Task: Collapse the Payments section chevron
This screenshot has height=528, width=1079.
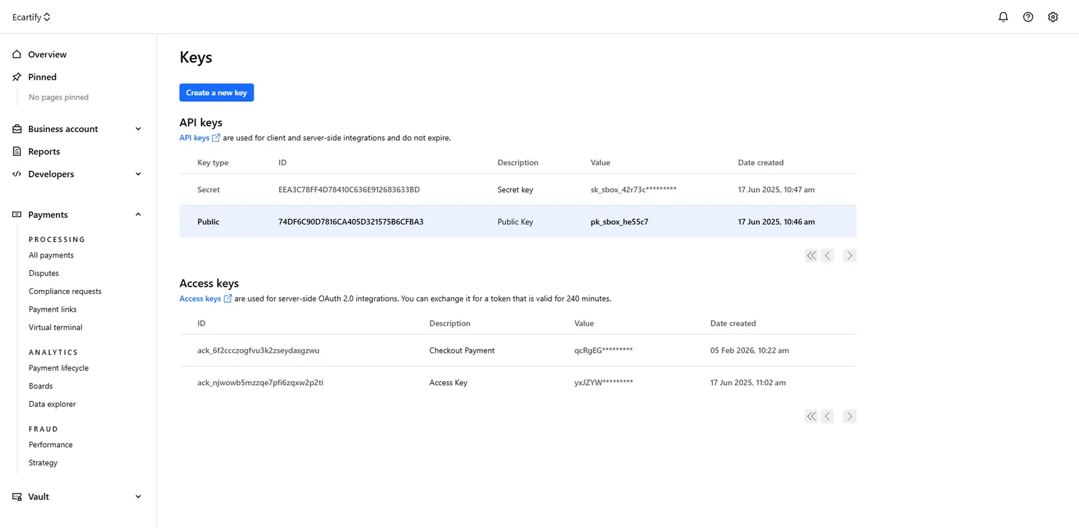Action: (x=138, y=214)
